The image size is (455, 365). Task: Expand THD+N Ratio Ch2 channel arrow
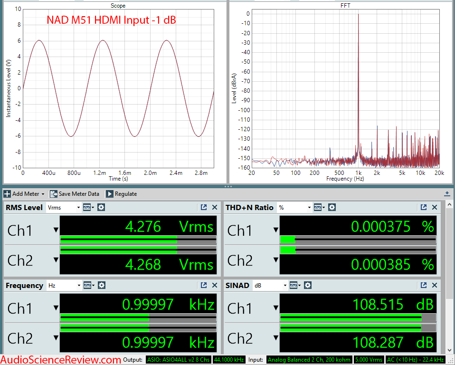point(276,260)
